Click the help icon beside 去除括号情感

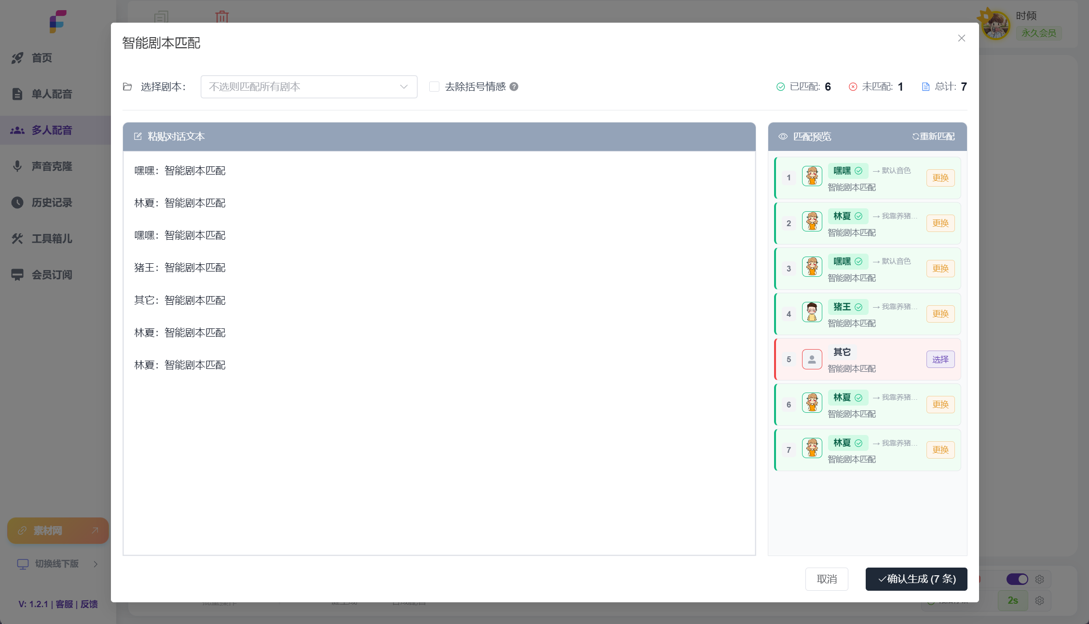[x=514, y=87]
